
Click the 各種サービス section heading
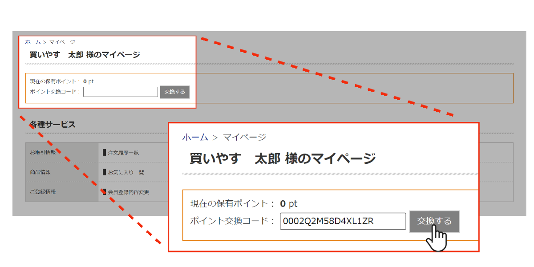(x=53, y=125)
